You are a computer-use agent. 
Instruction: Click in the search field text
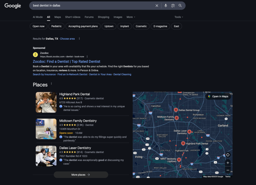point(46,5)
